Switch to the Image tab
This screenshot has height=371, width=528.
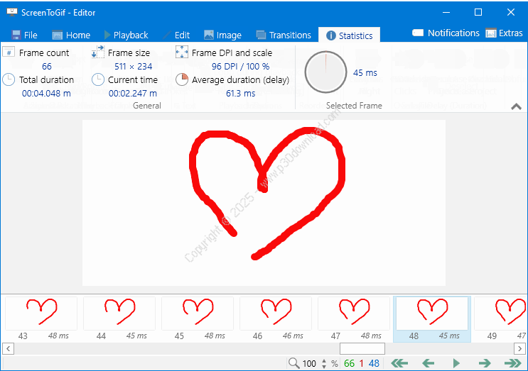pyautogui.click(x=222, y=35)
